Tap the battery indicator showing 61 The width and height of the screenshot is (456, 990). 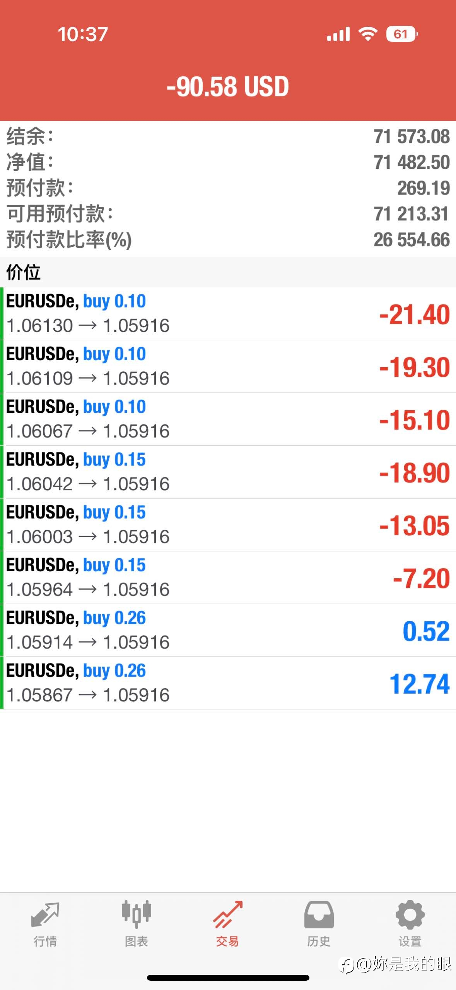click(x=402, y=34)
